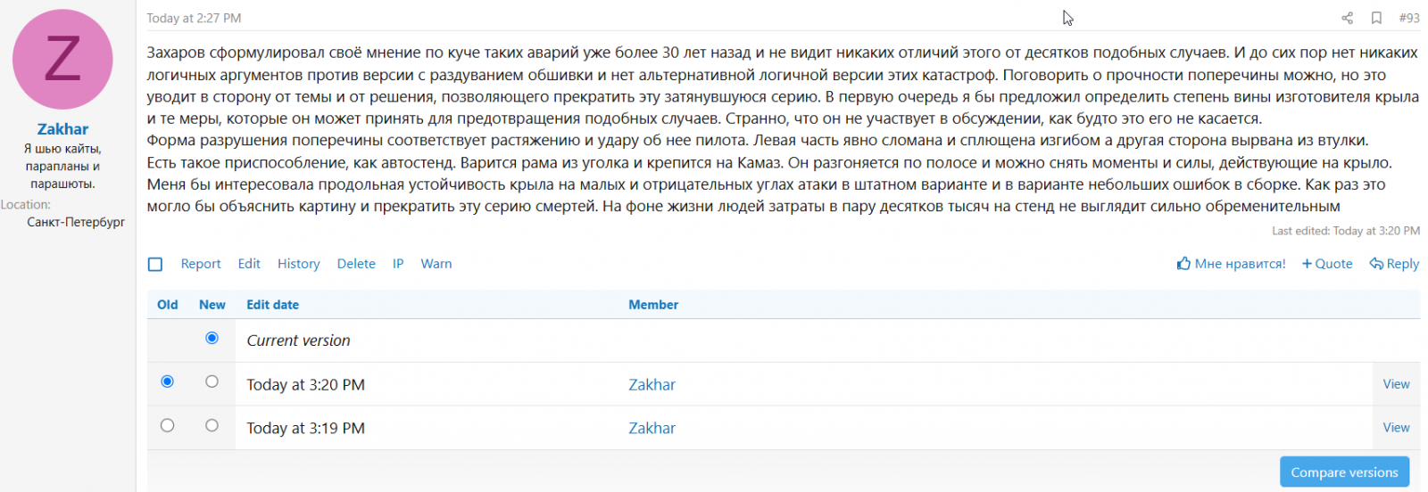
Task: Select New radio for Current version
Action: tap(212, 338)
